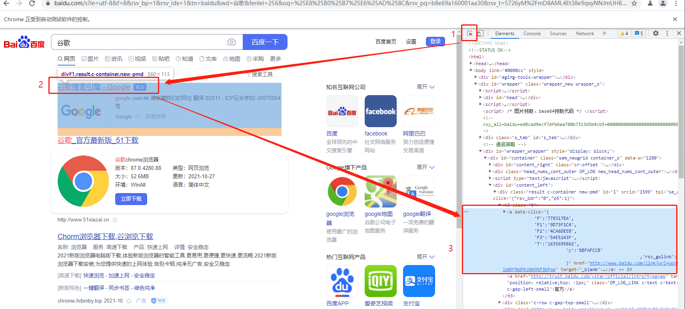Reload the page in Chrome
The image size is (685, 309).
click(x=32, y=4)
